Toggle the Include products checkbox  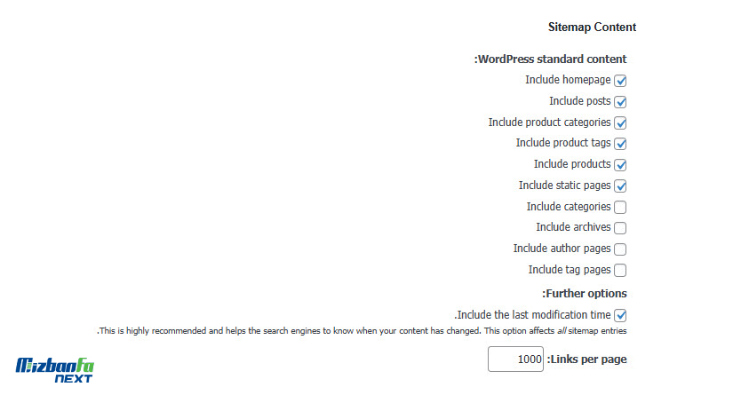pyautogui.click(x=620, y=165)
